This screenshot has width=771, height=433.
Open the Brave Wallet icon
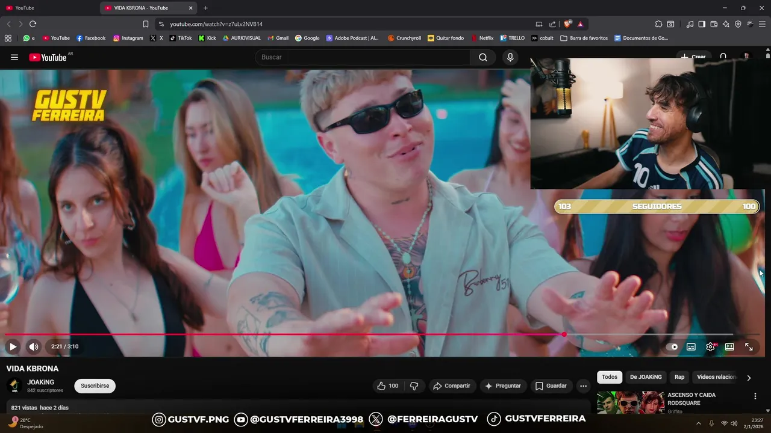[x=714, y=24]
